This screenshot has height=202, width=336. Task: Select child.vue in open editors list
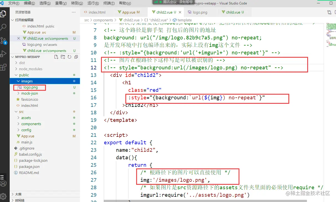pyautogui.click(x=45, y=50)
